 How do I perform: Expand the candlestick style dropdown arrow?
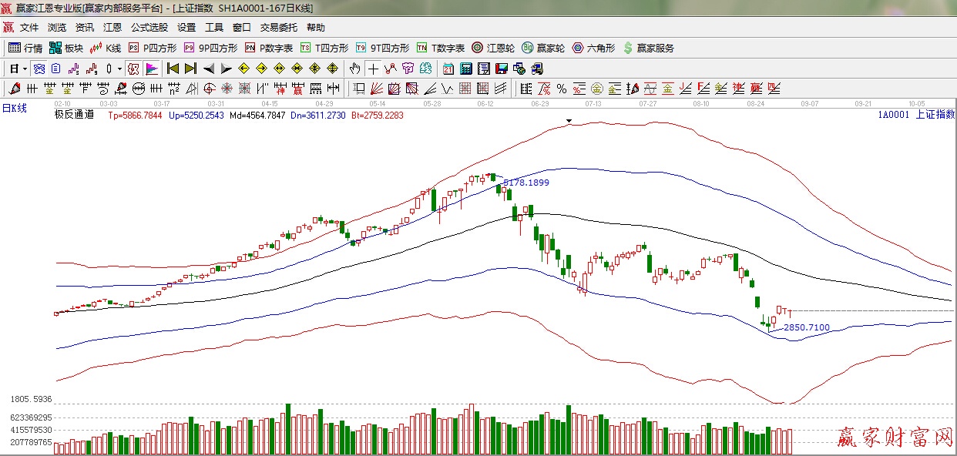[119, 69]
